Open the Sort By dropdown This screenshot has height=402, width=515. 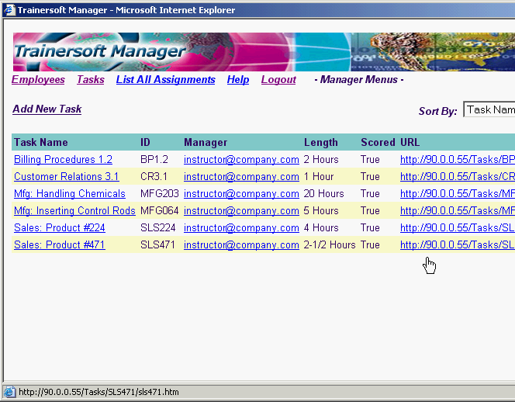click(x=489, y=109)
